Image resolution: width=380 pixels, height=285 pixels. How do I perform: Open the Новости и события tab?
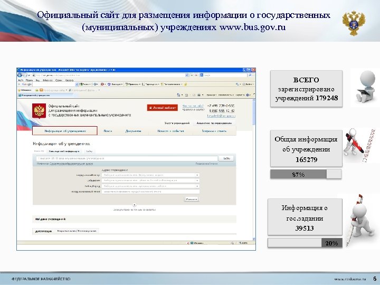click(170, 131)
